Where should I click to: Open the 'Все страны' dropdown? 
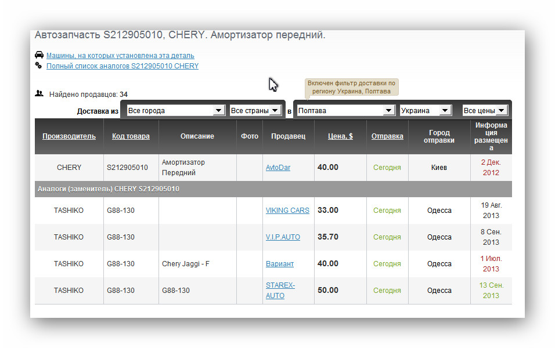255,111
